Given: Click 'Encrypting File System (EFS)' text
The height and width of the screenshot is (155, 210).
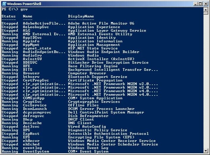Looking at the screenshot, I should 101,137.
